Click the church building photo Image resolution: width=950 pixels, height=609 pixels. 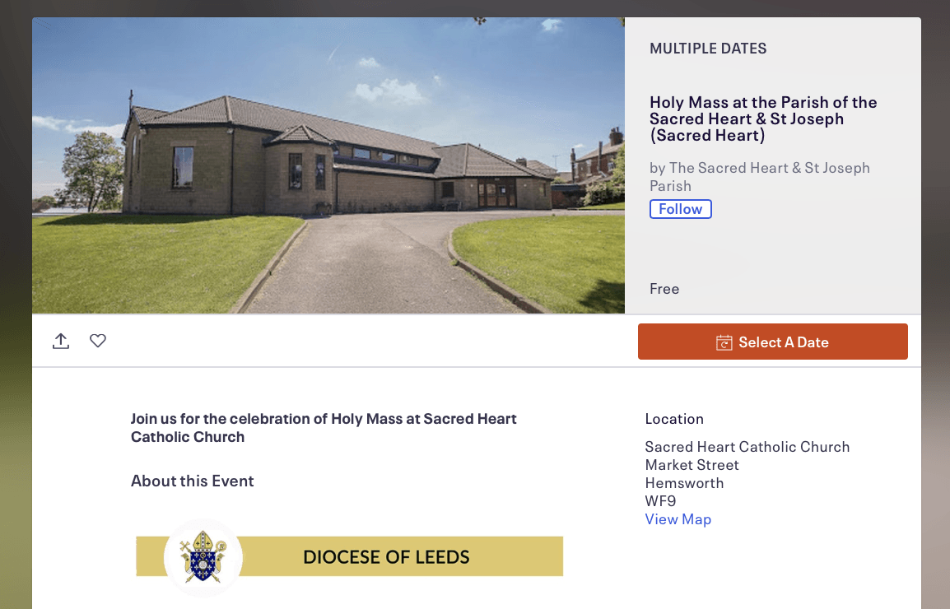click(328, 165)
